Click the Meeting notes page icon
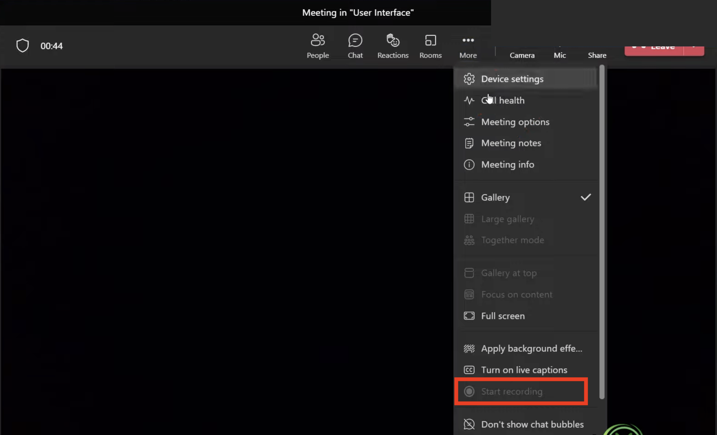 469,143
